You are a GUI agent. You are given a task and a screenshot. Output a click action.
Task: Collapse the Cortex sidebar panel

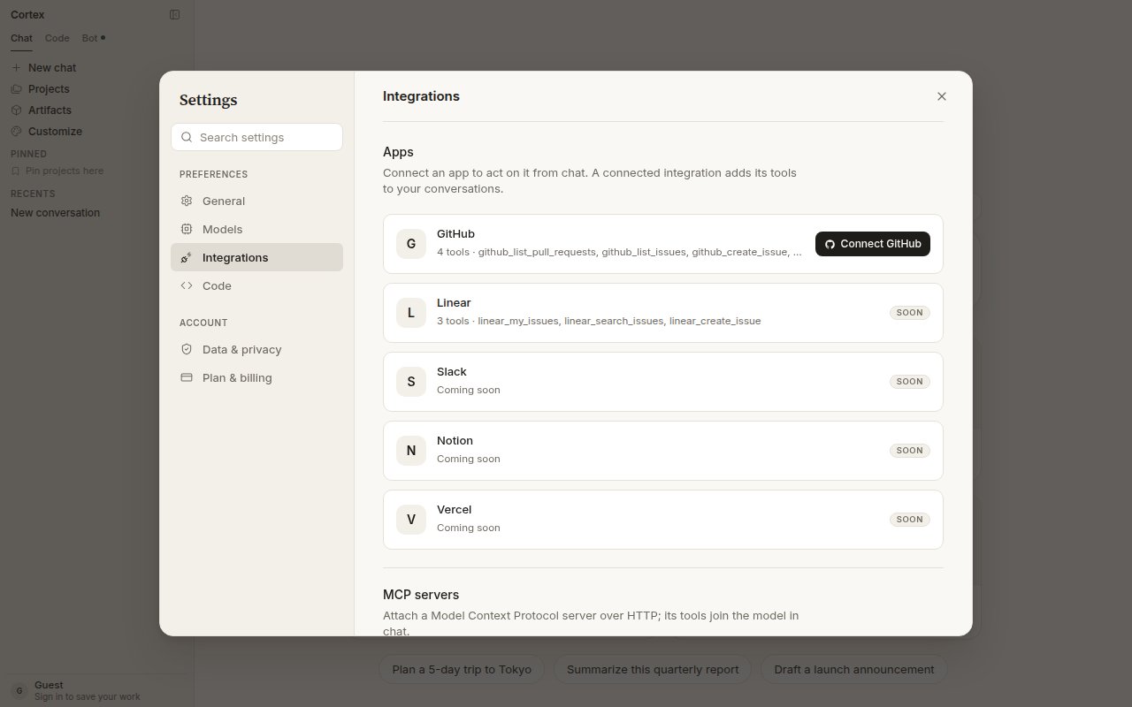175,14
